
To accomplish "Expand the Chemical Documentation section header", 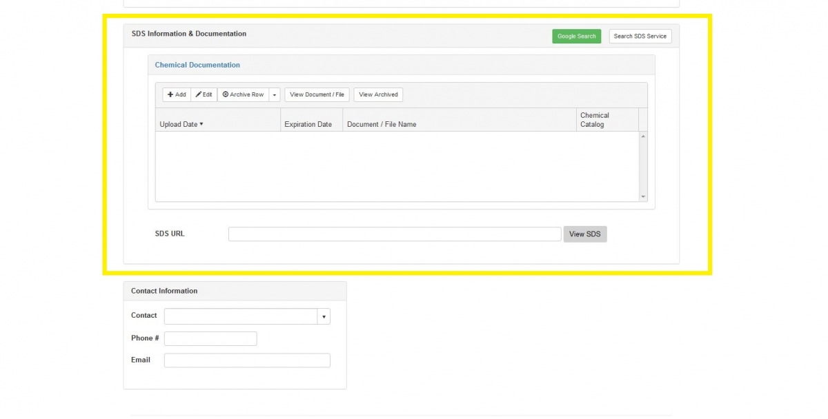I will pyautogui.click(x=197, y=64).
